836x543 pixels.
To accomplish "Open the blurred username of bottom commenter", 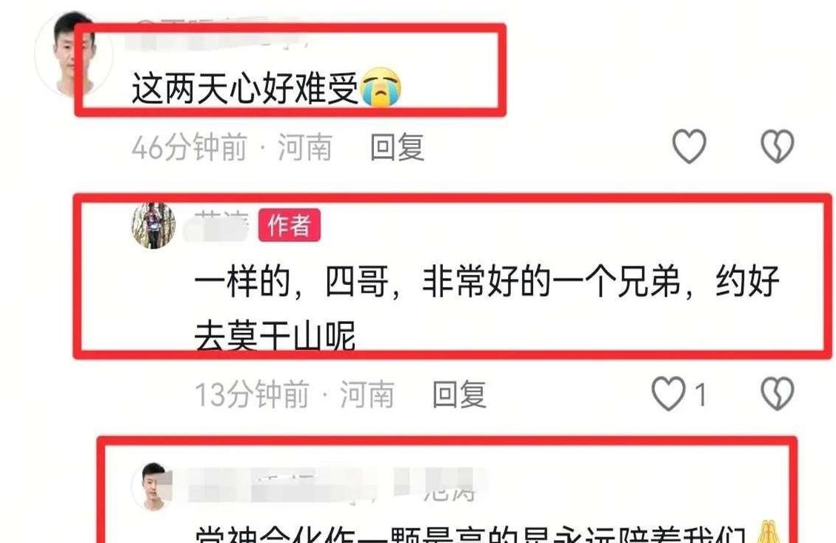I will [330, 485].
